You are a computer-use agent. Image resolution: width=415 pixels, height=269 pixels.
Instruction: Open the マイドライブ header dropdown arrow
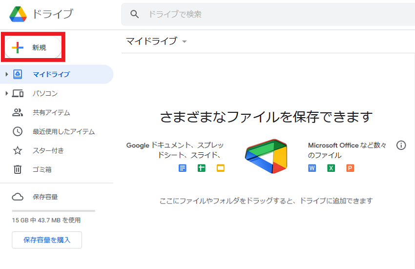185,41
